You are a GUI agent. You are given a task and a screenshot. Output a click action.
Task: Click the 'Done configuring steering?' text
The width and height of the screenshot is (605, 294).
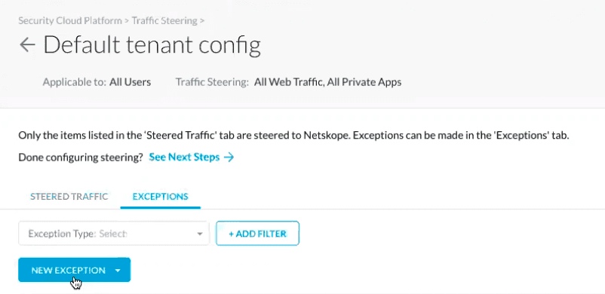tap(81, 158)
